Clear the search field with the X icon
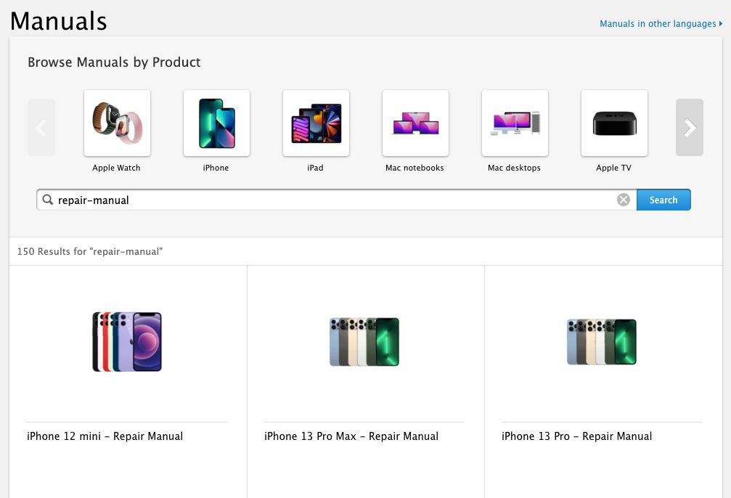The image size is (731, 498). pos(623,199)
